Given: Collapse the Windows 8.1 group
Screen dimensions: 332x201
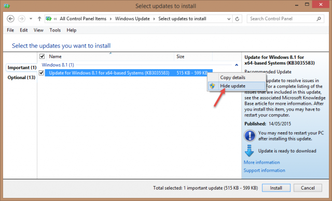Looking at the screenshot, I should 237,65.
